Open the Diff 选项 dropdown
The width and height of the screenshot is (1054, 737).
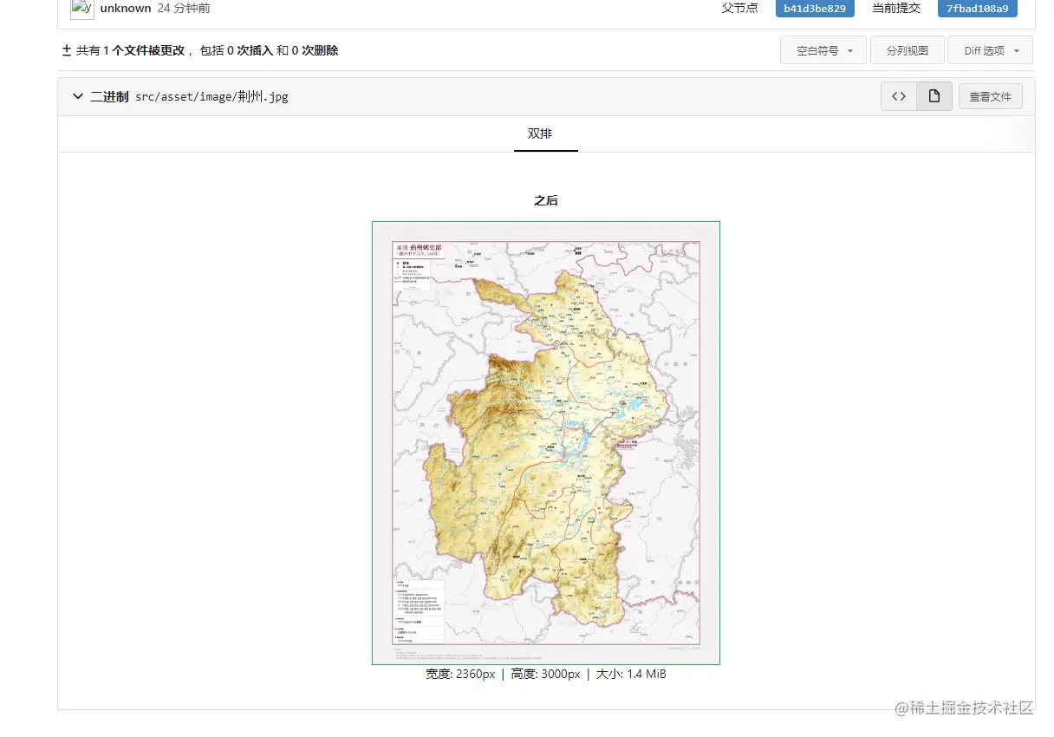coord(990,50)
